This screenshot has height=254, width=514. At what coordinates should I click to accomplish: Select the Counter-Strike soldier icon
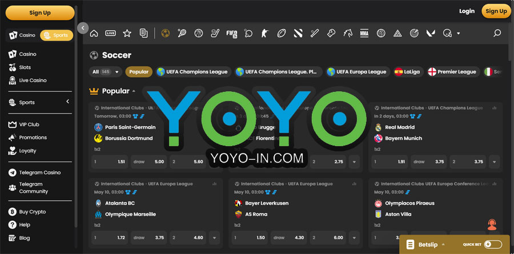pyautogui.click(x=265, y=33)
